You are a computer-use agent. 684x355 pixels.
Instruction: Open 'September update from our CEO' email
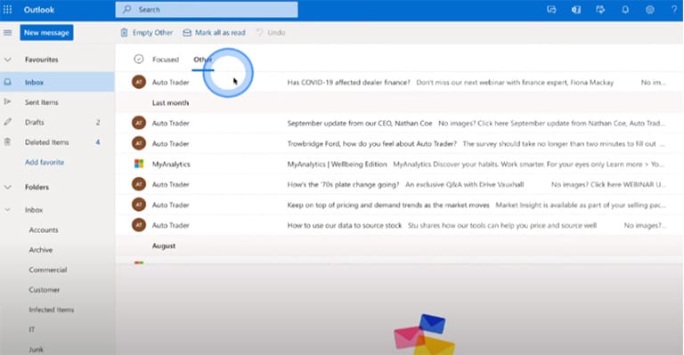click(x=399, y=123)
